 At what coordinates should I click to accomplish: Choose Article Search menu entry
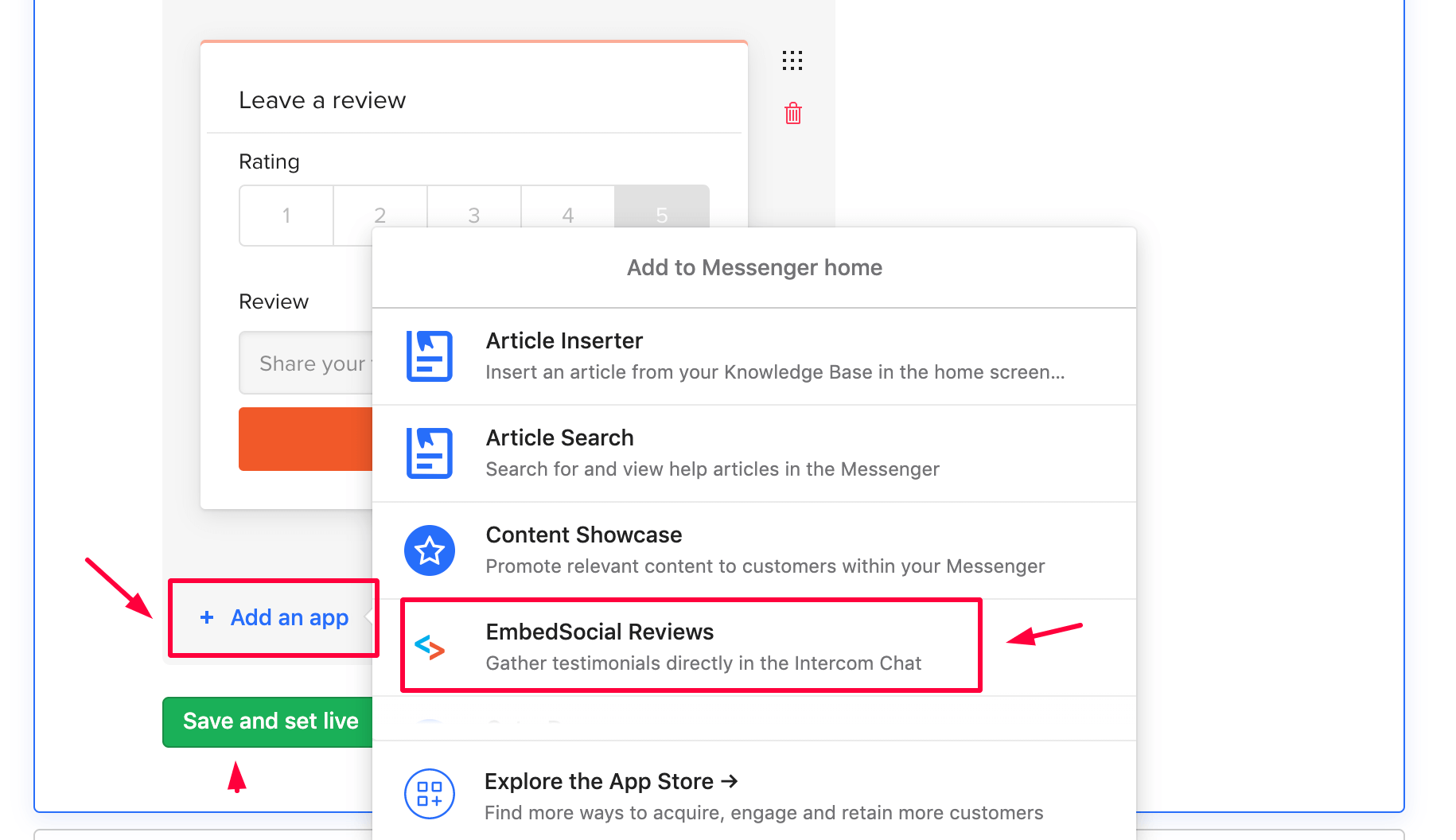[x=754, y=453]
